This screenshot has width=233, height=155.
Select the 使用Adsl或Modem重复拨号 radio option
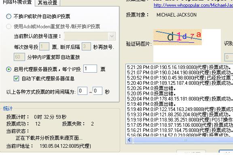pos(8,27)
